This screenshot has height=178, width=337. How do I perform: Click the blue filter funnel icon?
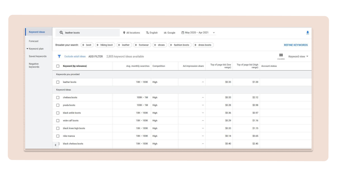tap(59, 56)
